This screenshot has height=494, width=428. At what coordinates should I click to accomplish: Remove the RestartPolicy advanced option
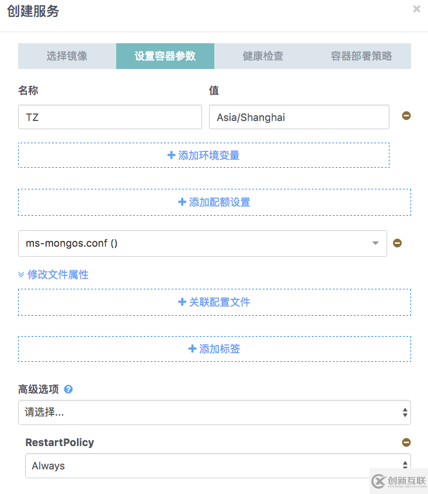click(406, 443)
